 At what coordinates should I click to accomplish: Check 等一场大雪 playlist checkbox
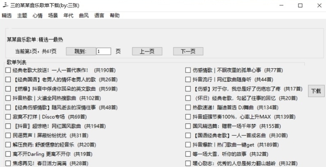[x=188, y=154]
